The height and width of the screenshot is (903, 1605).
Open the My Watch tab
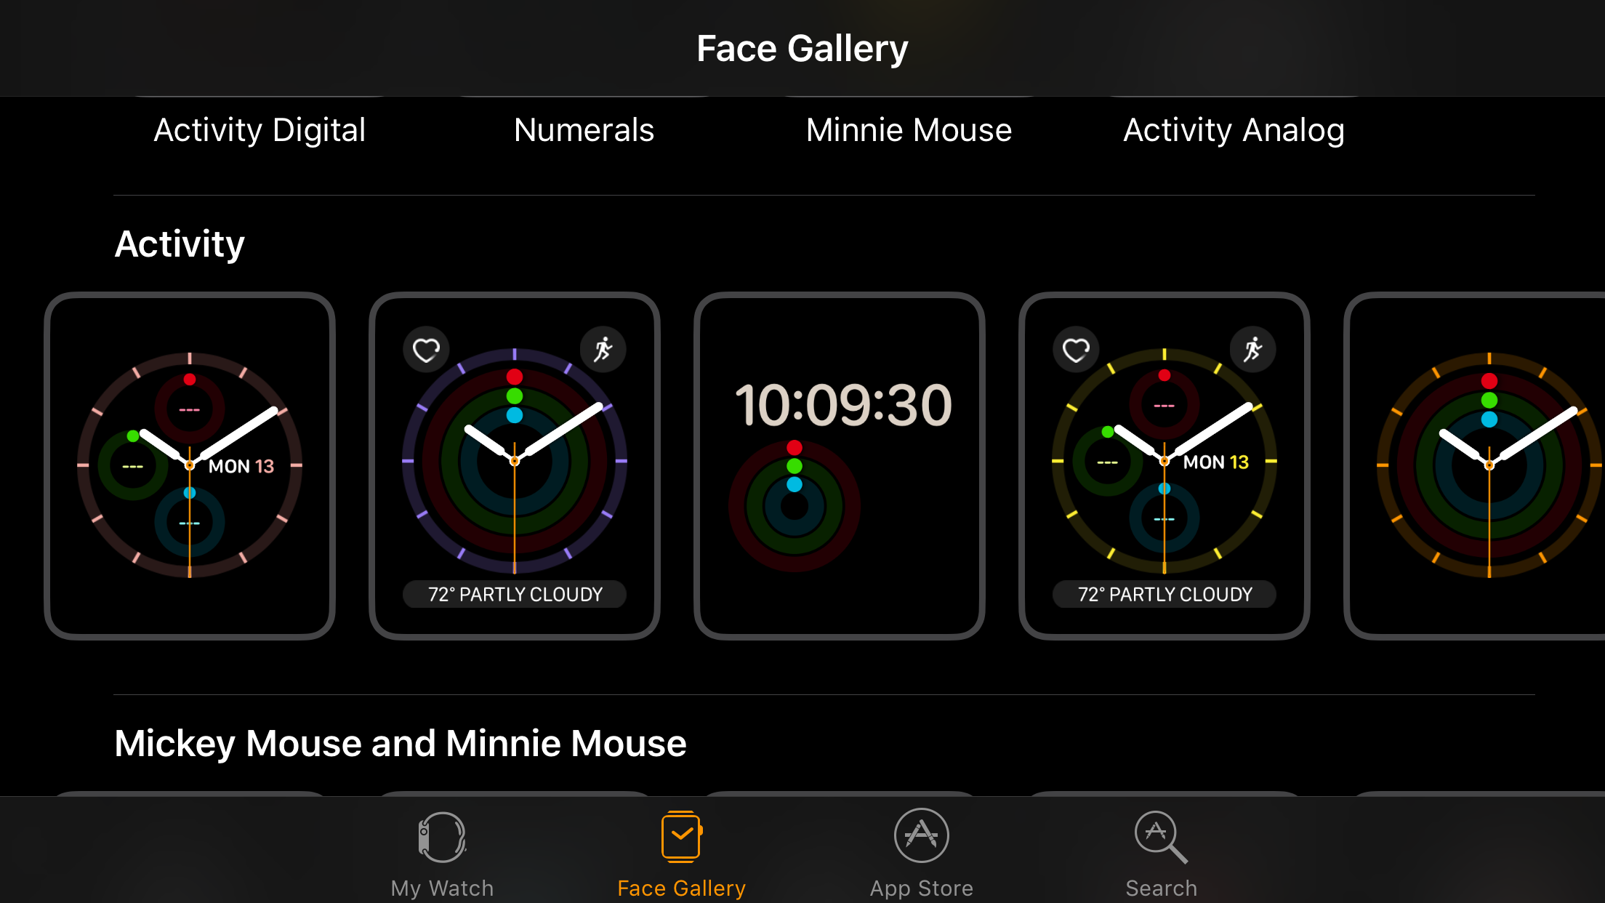[442, 855]
